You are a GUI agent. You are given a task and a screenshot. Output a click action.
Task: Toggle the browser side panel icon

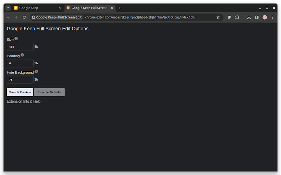pos(257,17)
